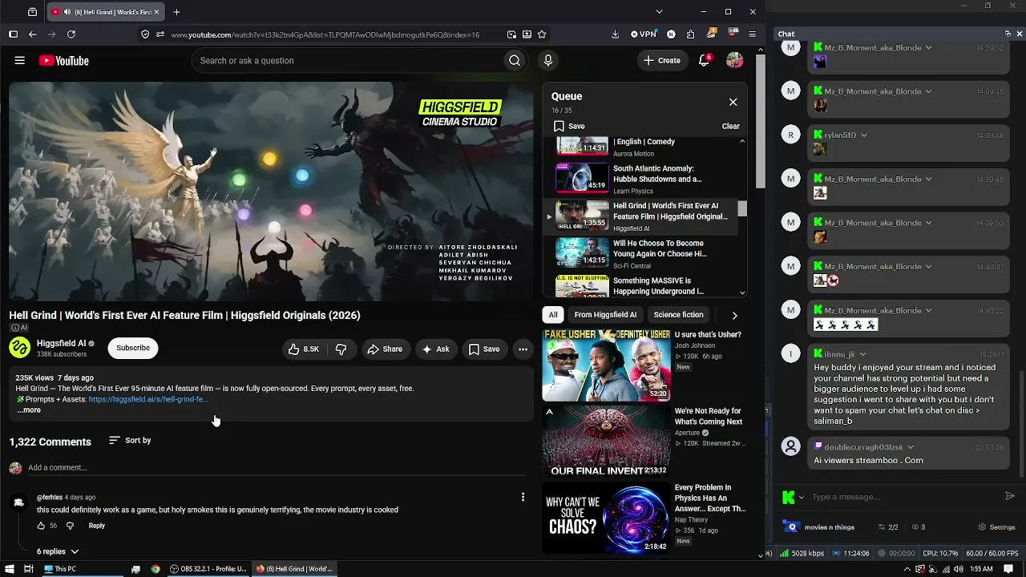Image resolution: width=1026 pixels, height=577 pixels.
Task: Toggle the browser VPN
Action: pos(644,34)
